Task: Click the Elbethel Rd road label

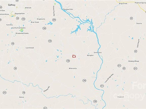Action: [47, 89]
